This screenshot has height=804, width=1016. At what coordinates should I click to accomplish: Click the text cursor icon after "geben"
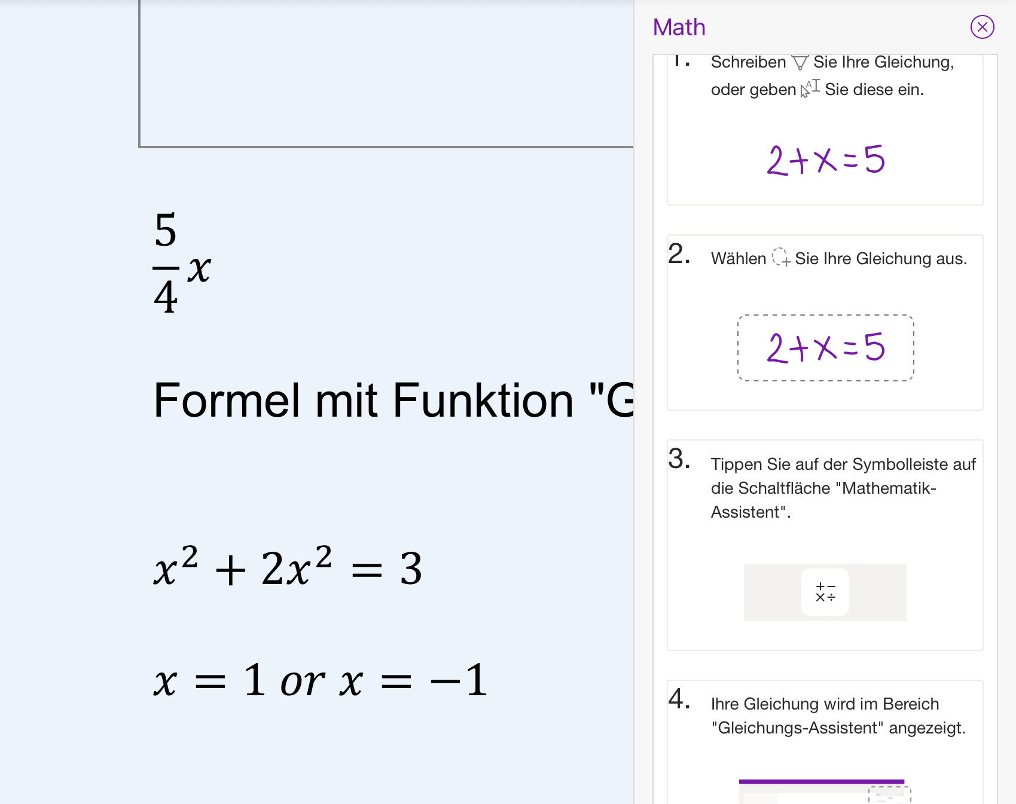[810, 88]
